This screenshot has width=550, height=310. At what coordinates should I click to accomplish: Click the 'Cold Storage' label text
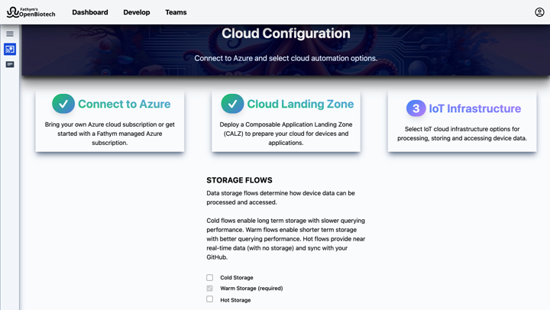(x=237, y=277)
